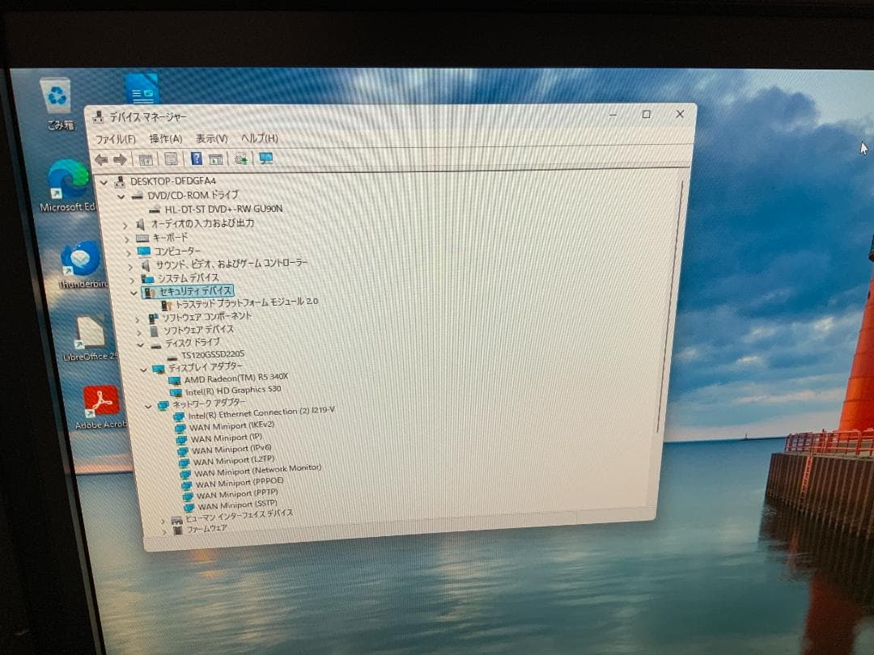Viewport: 874px width, 655px height.
Task: Open Adobe Acrobat from the desktop
Action: pyautogui.click(x=99, y=399)
